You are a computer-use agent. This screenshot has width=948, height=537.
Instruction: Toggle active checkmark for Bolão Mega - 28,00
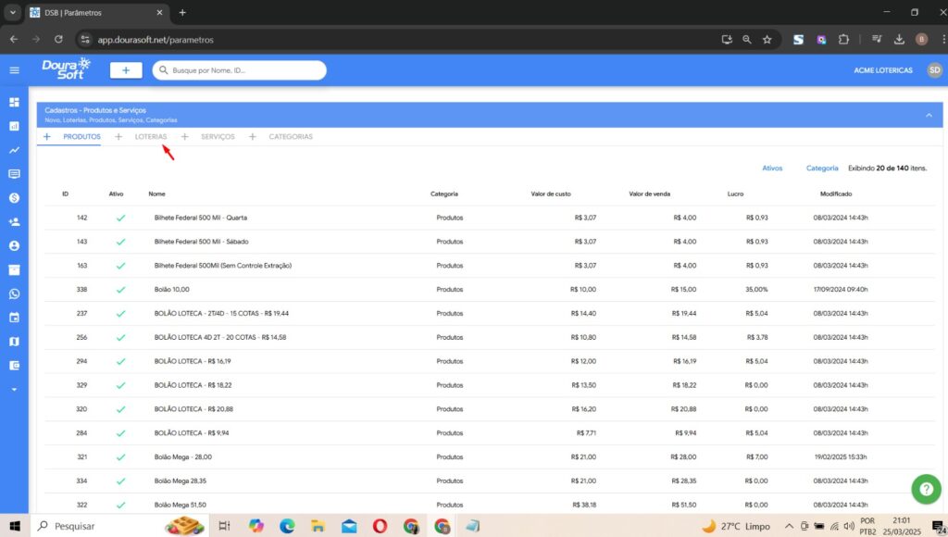[x=119, y=457]
